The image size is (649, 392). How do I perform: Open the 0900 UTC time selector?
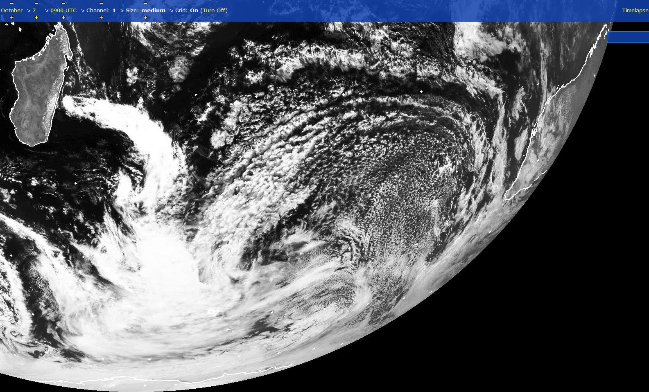coord(63,10)
